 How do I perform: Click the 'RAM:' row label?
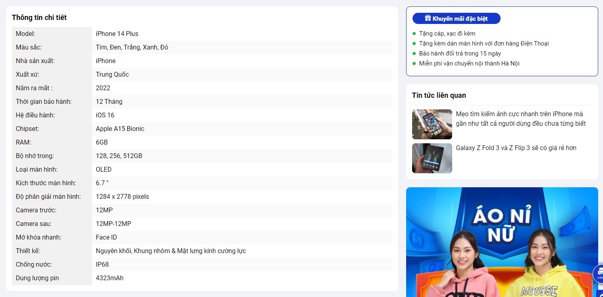click(24, 143)
